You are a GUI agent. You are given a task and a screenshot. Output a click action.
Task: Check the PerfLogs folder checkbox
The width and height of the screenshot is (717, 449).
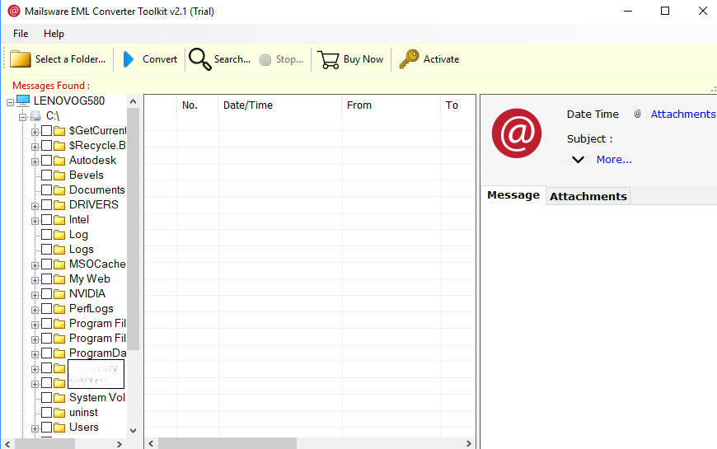tap(46, 309)
